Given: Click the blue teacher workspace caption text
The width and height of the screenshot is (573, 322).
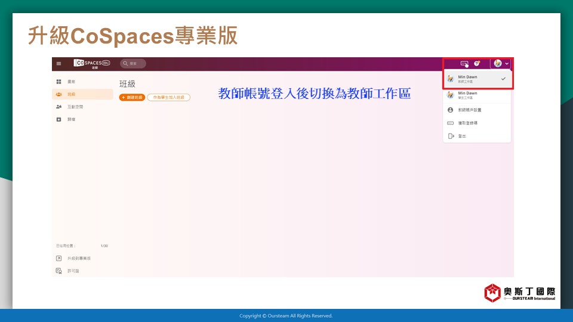Looking at the screenshot, I should [x=315, y=94].
